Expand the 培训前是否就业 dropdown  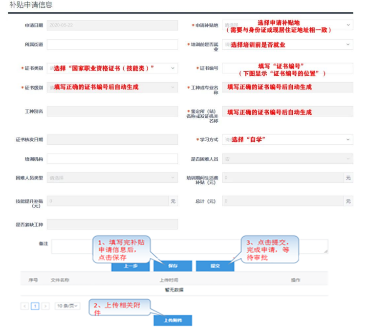pyautogui.click(x=287, y=44)
